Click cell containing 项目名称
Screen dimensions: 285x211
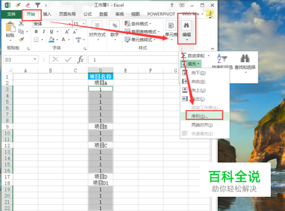[x=100, y=76]
